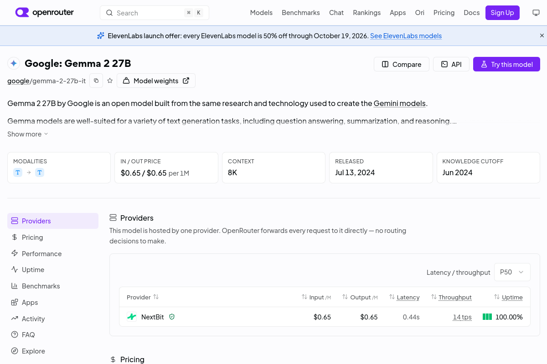Click the 100.00% uptime value

(509, 317)
